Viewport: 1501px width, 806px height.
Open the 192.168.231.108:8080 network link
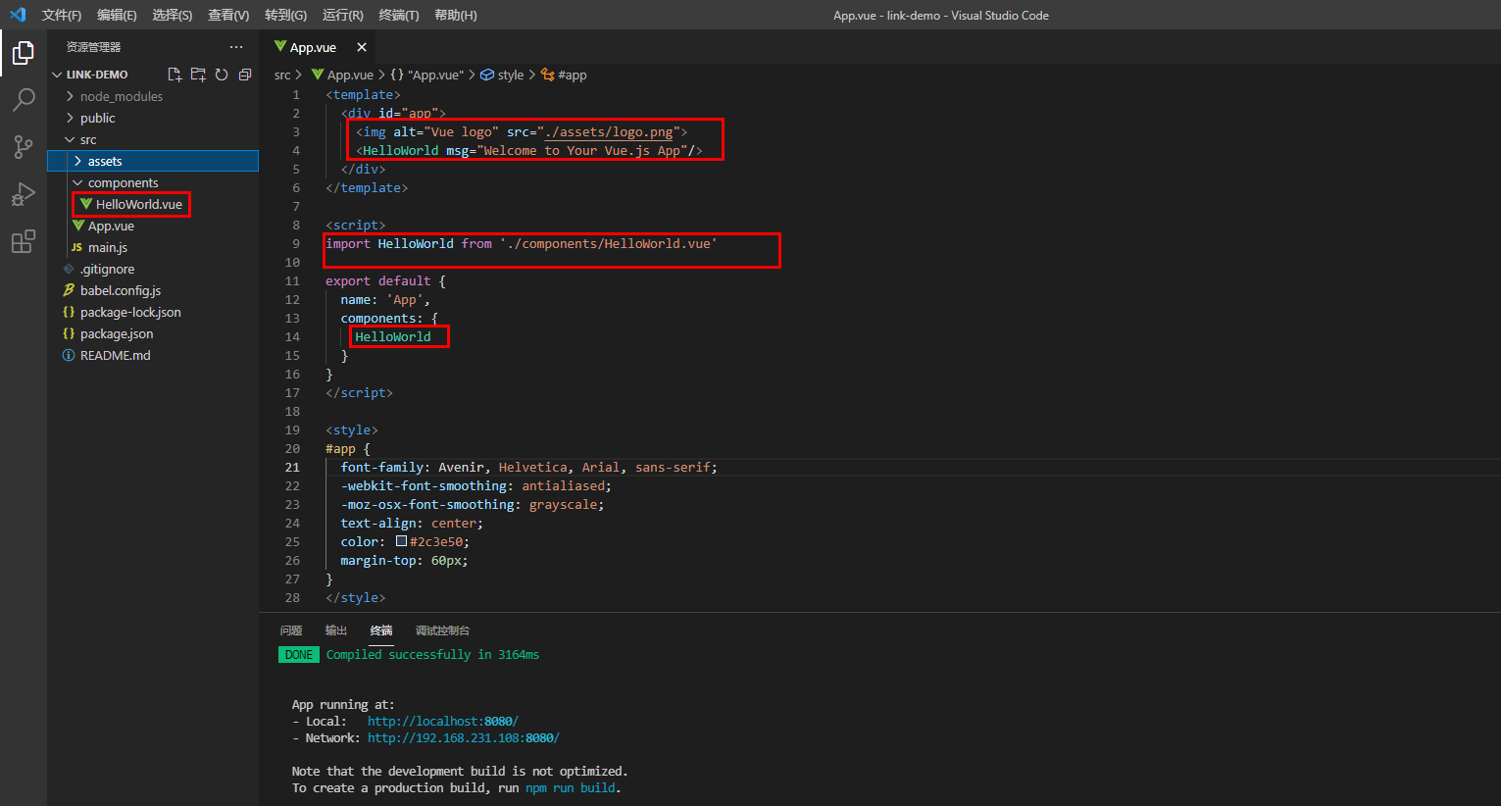(x=464, y=737)
